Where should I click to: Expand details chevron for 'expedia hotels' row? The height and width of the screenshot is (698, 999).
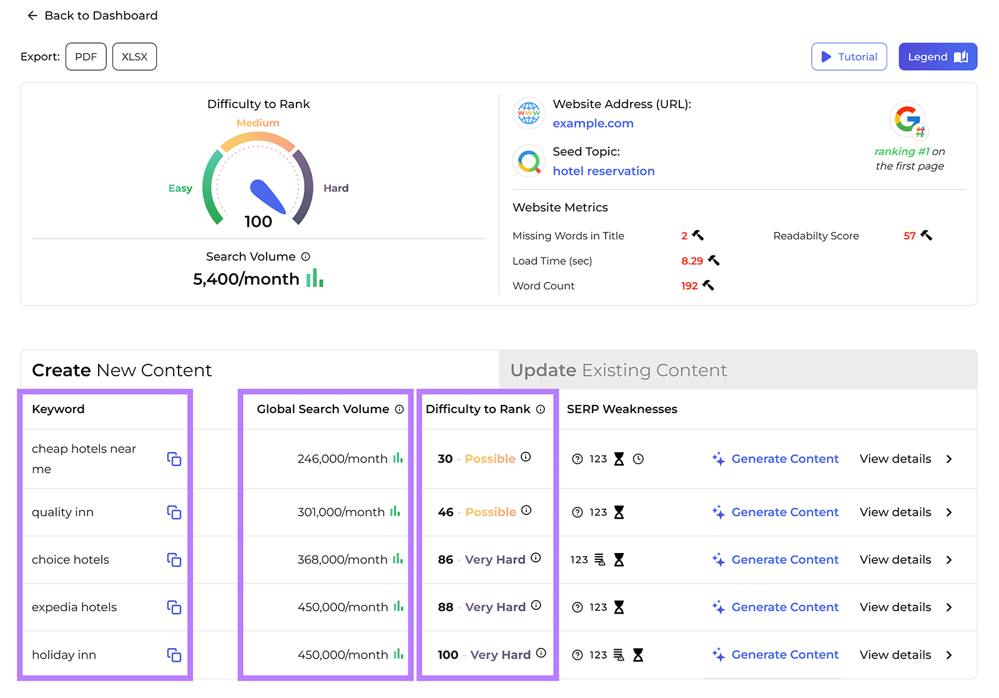949,607
